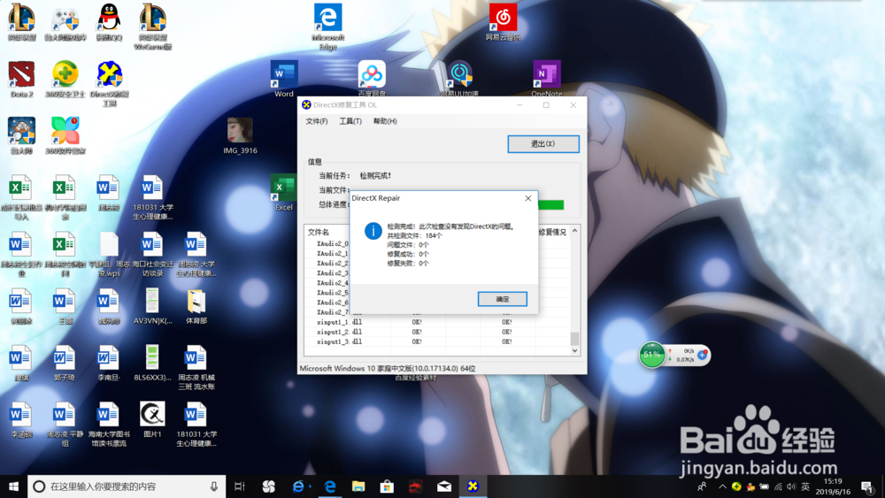Click the People icon in taskbar
Screen dimensions: 885x498
click(x=702, y=487)
